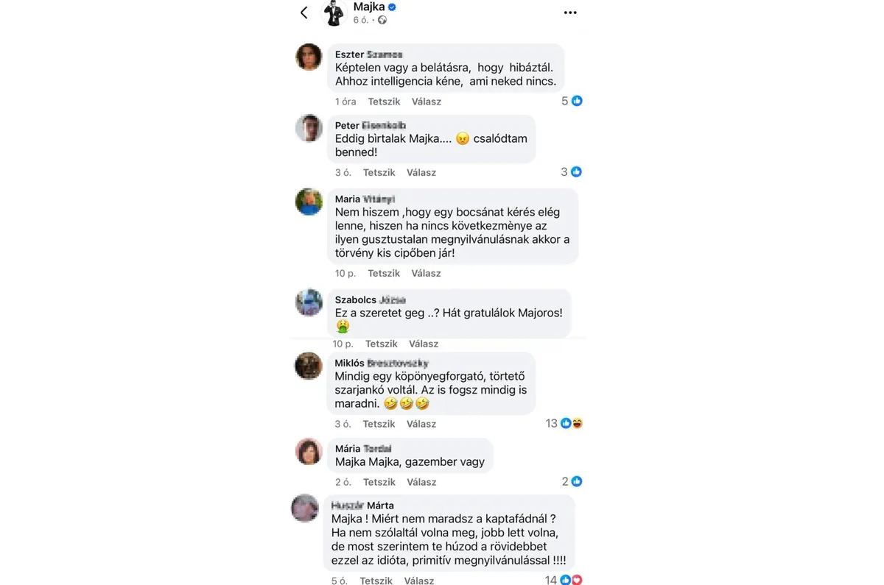884x585 pixels.
Task: Reply to Szabolcs's comment via Válasz
Action: pos(424,344)
